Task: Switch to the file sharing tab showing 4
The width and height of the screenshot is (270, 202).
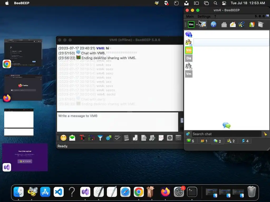Action: [x=245, y=141]
